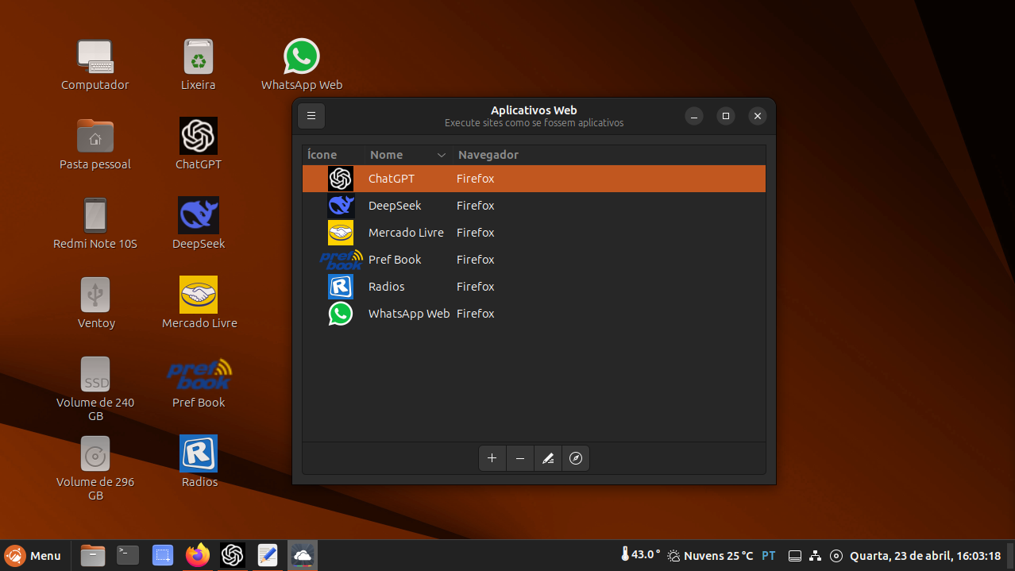Image resolution: width=1015 pixels, height=571 pixels.
Task: Maximize the Aplicativos Web window
Action: (725, 116)
